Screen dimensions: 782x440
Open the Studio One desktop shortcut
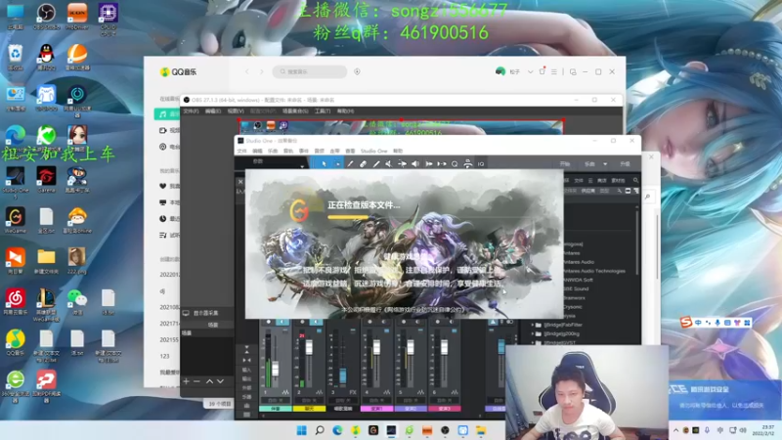click(x=15, y=181)
